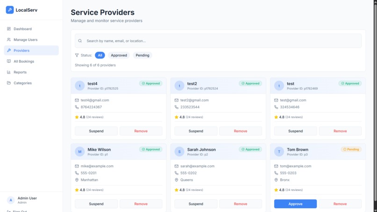The width and height of the screenshot is (377, 212).
Task: Suspend provider test2
Action: point(196,131)
